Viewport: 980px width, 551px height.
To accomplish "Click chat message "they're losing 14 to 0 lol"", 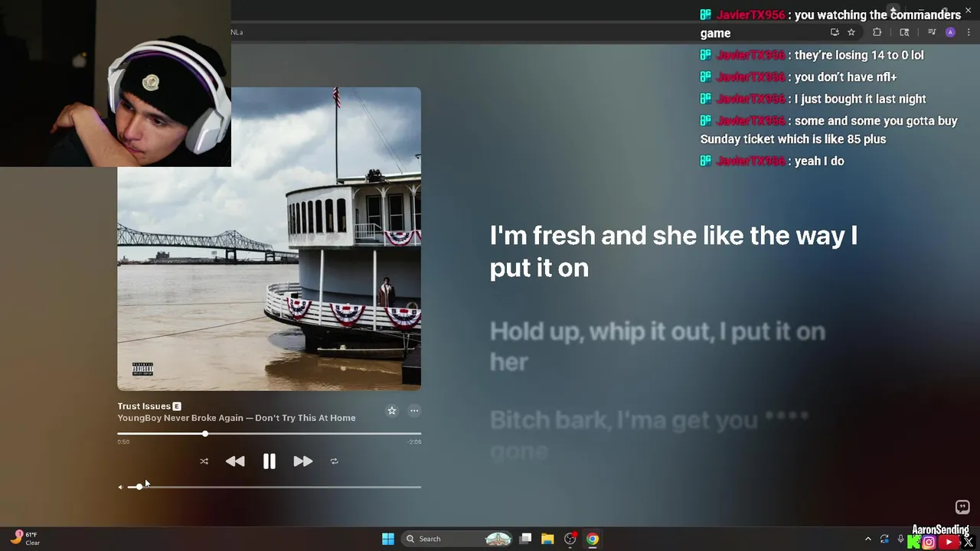I will 859,55.
